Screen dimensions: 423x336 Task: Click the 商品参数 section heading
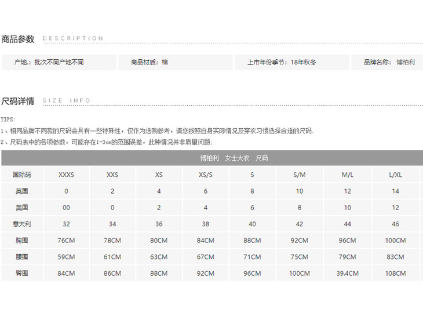[x=18, y=39]
